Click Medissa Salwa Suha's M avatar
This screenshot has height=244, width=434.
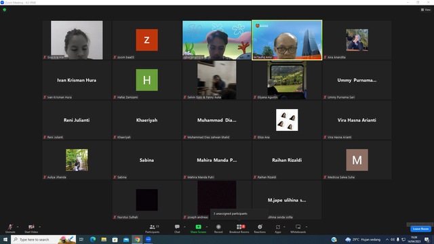[x=357, y=160]
